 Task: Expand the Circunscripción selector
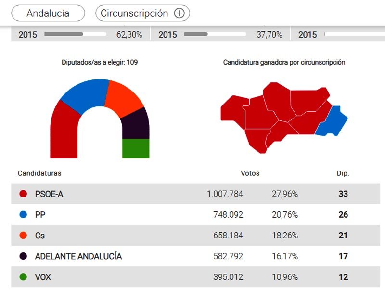(142, 13)
